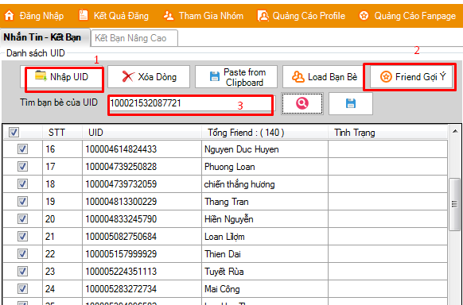Click the Quảng Cáo Fanpage star icon
This screenshot has width=463, height=305.
(x=364, y=16)
